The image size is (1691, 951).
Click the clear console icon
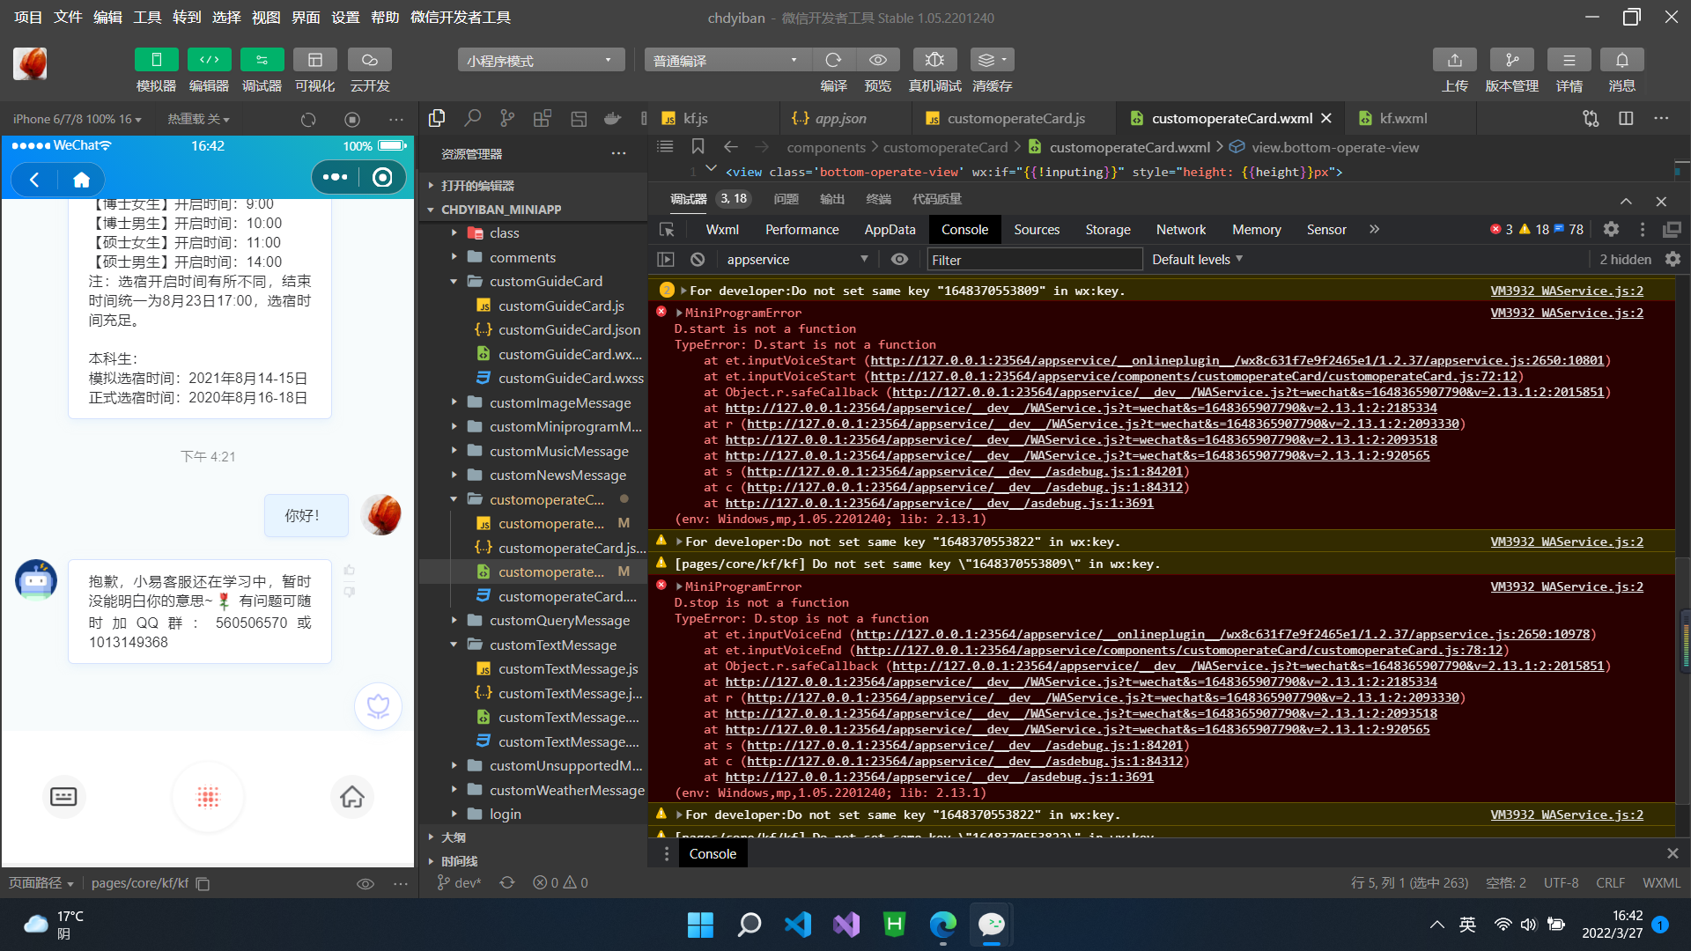pyautogui.click(x=698, y=260)
